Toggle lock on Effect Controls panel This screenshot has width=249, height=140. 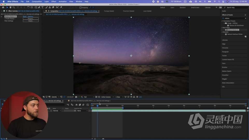tap(7, 11)
